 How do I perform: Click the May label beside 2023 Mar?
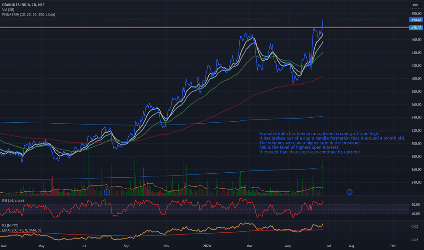pyautogui.click(x=41, y=246)
